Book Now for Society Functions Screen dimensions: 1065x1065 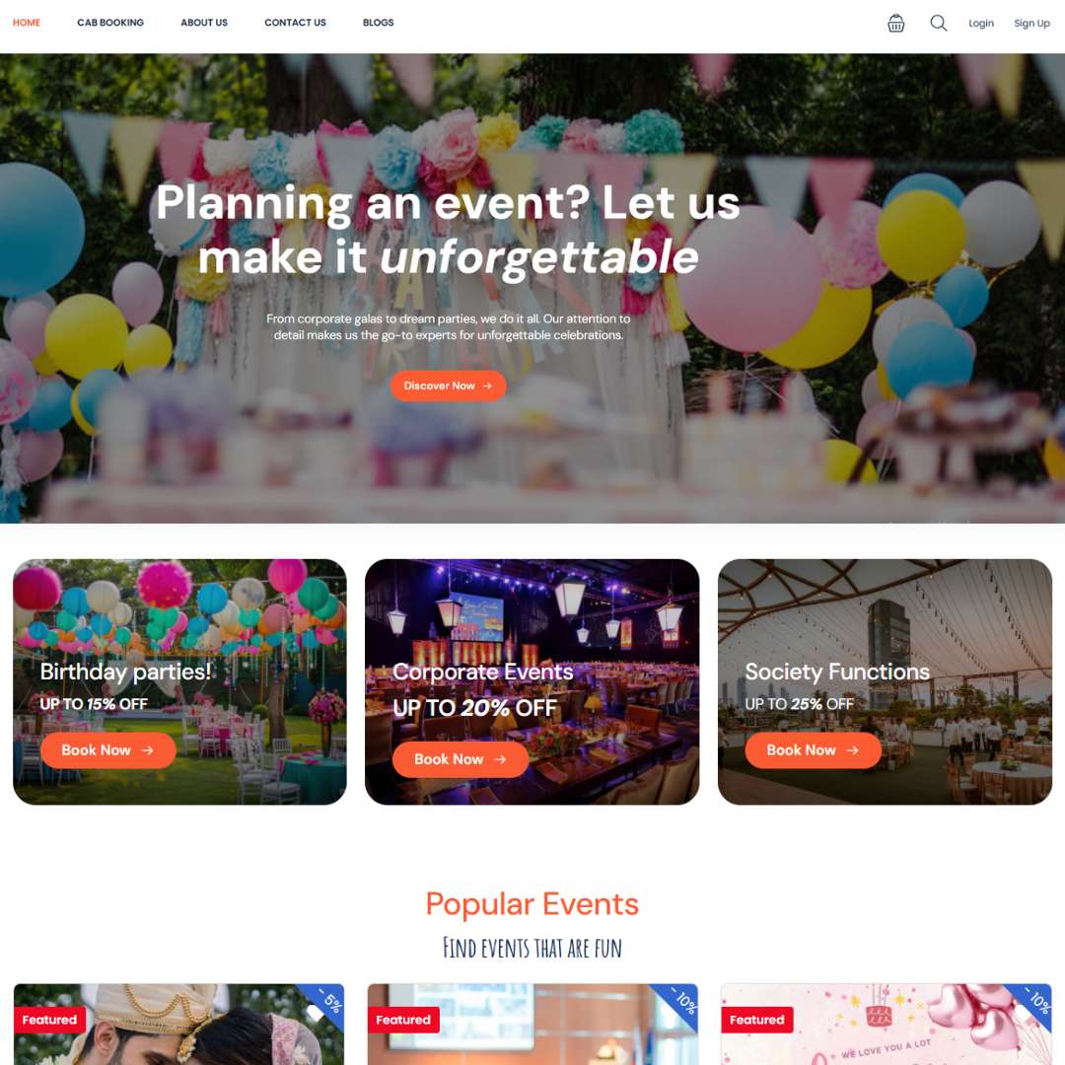tap(813, 750)
